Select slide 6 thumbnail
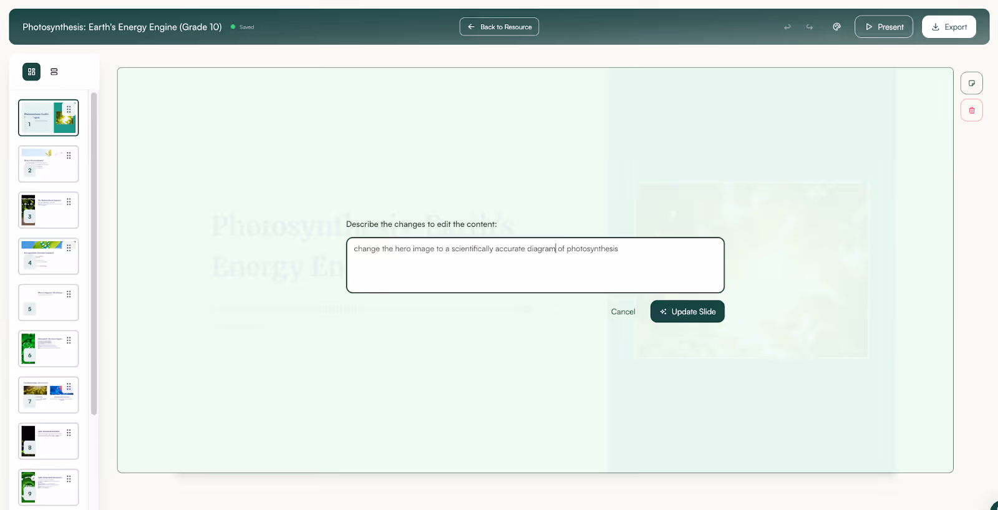 pyautogui.click(x=49, y=349)
